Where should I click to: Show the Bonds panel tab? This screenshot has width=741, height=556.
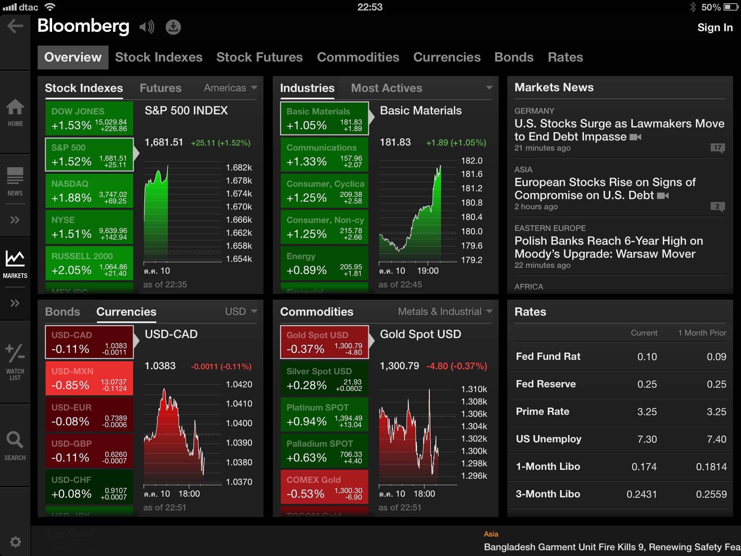click(63, 312)
